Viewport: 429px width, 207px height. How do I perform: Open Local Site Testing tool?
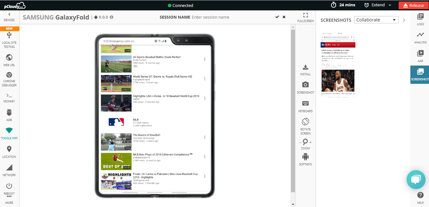(9, 40)
